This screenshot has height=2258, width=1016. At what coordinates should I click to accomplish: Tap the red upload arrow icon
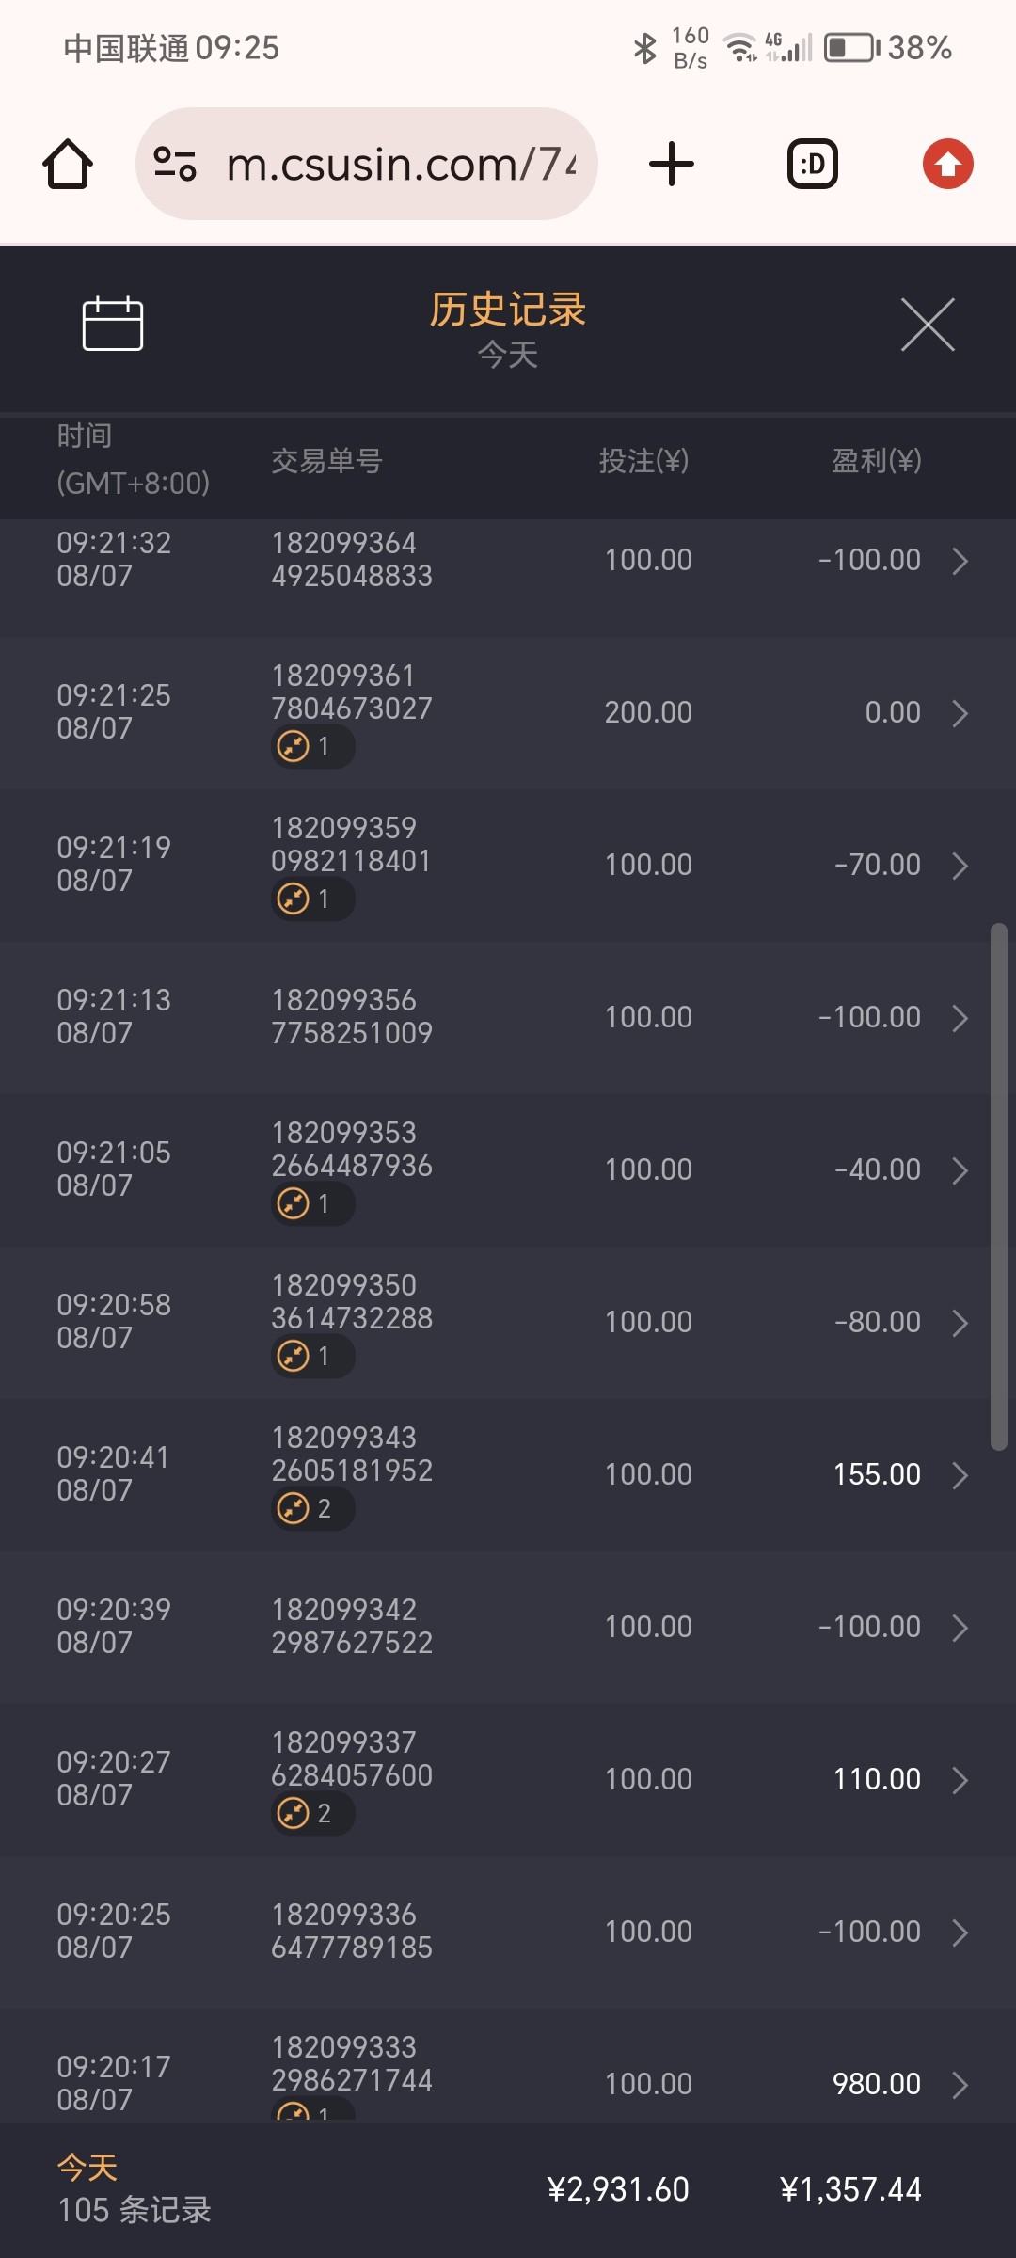pyautogui.click(x=947, y=165)
